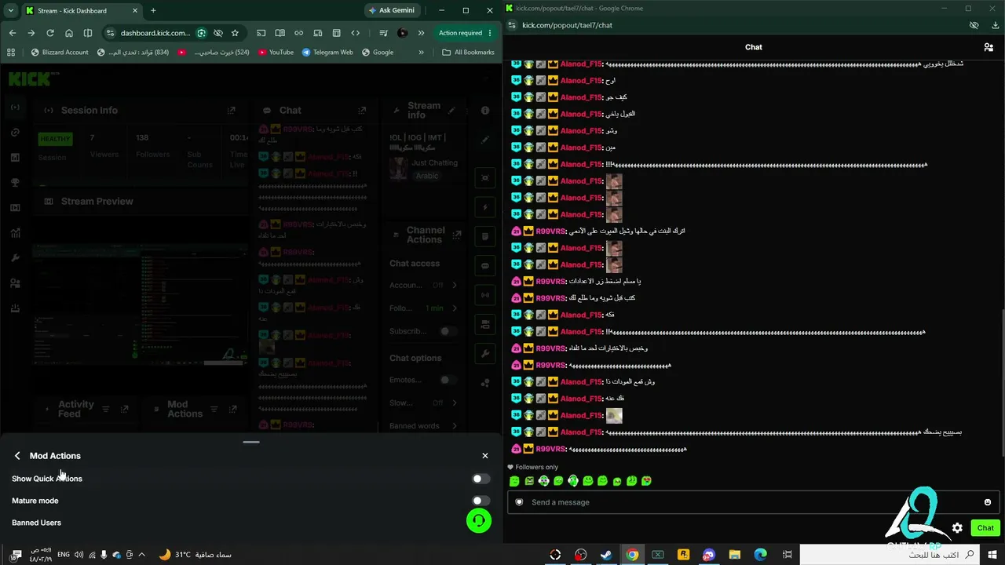This screenshot has width=1005, height=565.
Task: Open Google Lens in the dashboard address bar
Action: (x=202, y=33)
